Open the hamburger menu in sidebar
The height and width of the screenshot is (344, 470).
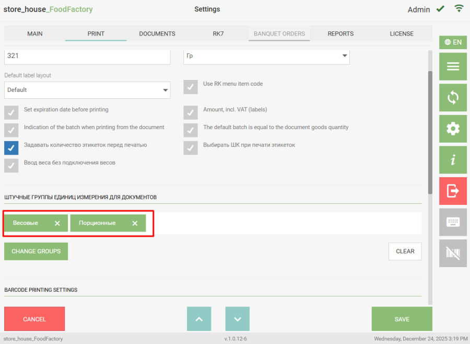click(453, 66)
